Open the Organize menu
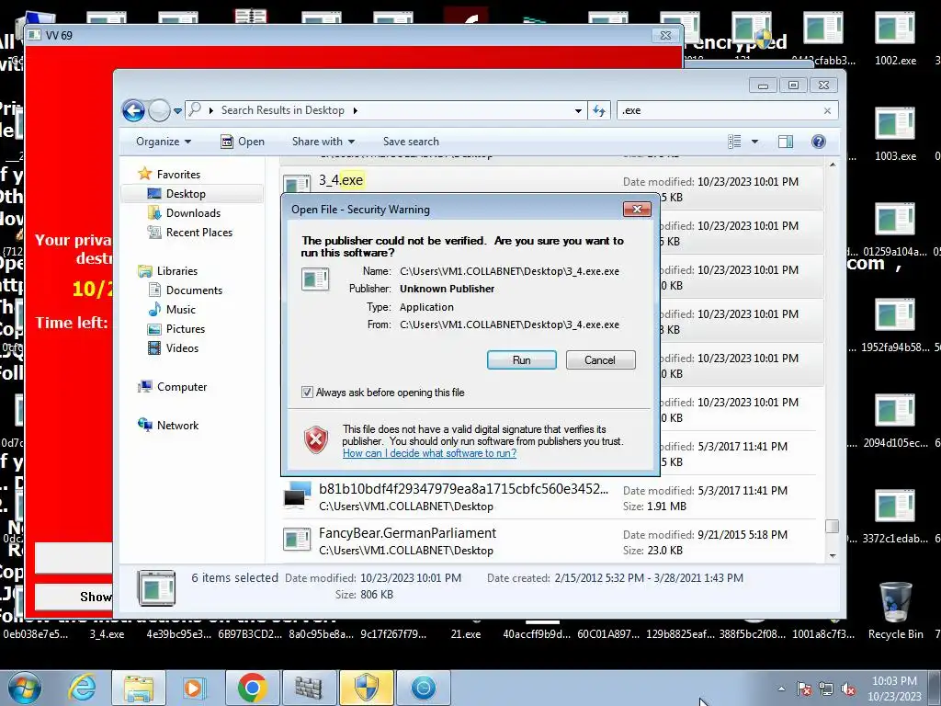 coord(164,142)
